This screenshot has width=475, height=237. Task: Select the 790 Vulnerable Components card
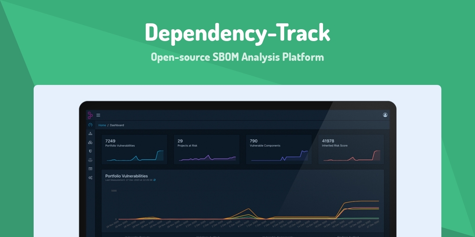[279, 149]
